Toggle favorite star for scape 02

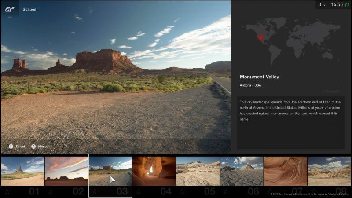pos(51,191)
